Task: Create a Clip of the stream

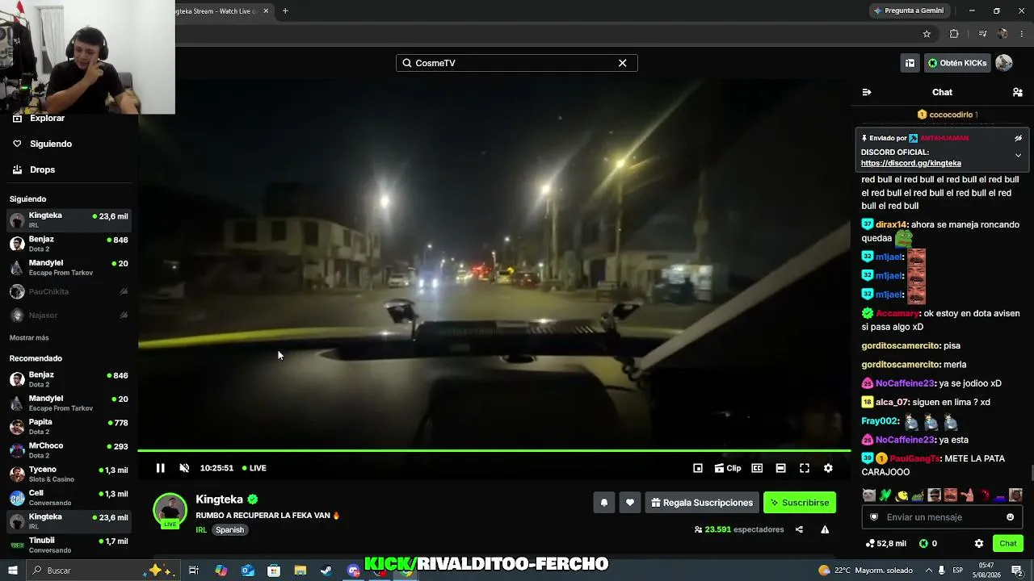Action: [728, 468]
